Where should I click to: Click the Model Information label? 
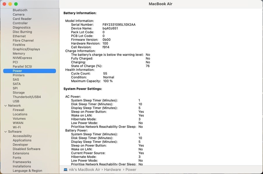79,21
